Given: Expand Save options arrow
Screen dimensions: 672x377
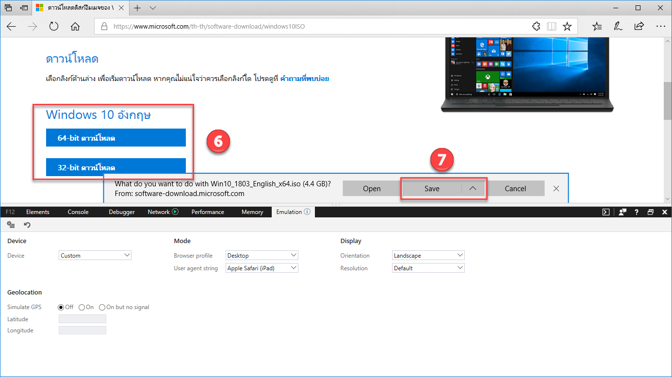Looking at the screenshot, I should click(473, 188).
